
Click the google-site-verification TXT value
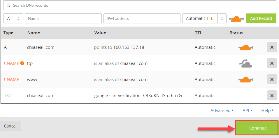point(141,96)
